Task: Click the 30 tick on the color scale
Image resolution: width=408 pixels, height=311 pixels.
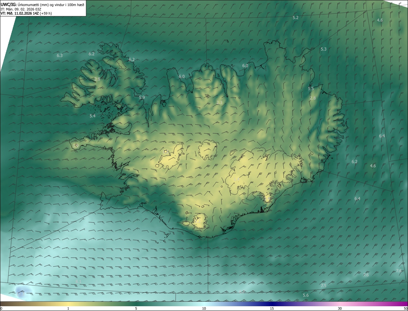Action: click(340, 308)
